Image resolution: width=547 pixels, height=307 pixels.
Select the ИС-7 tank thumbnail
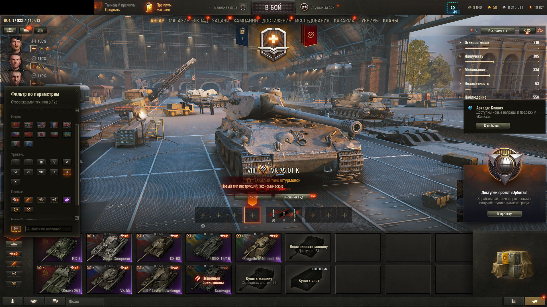coord(59,248)
